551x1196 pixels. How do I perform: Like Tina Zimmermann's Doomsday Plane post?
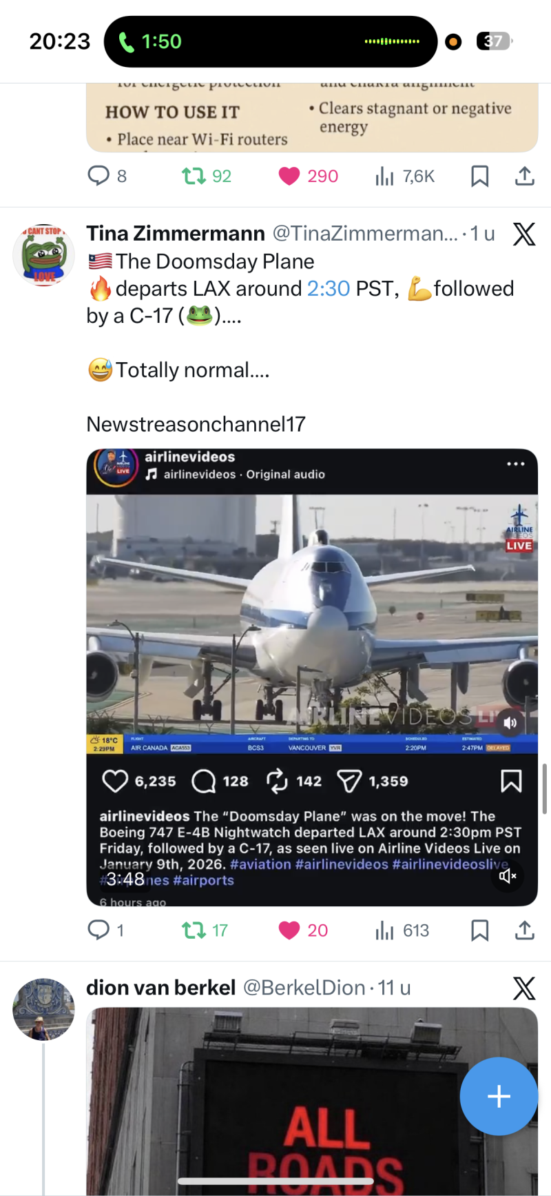click(289, 930)
